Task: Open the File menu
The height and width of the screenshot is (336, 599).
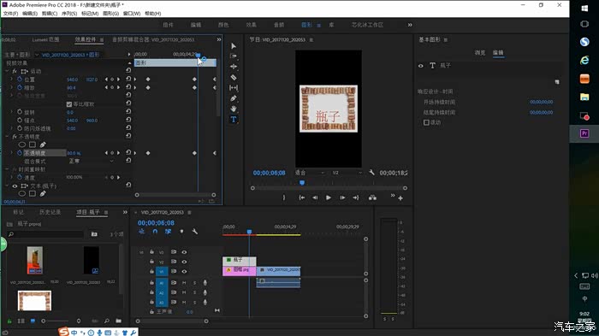Action: coord(10,14)
